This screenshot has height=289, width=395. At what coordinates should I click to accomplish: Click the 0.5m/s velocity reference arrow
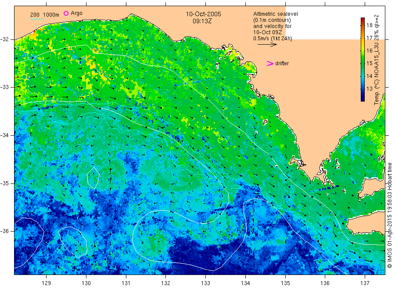click(x=267, y=45)
